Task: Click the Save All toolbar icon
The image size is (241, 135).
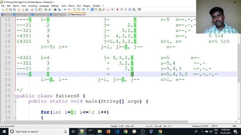Action: [14, 10]
